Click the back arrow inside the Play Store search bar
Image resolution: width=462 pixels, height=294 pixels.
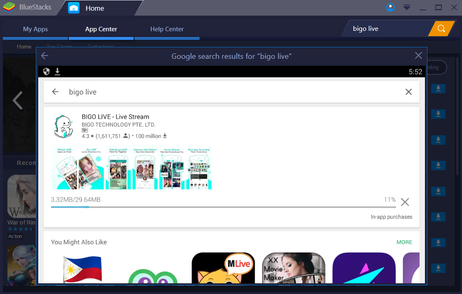55,92
